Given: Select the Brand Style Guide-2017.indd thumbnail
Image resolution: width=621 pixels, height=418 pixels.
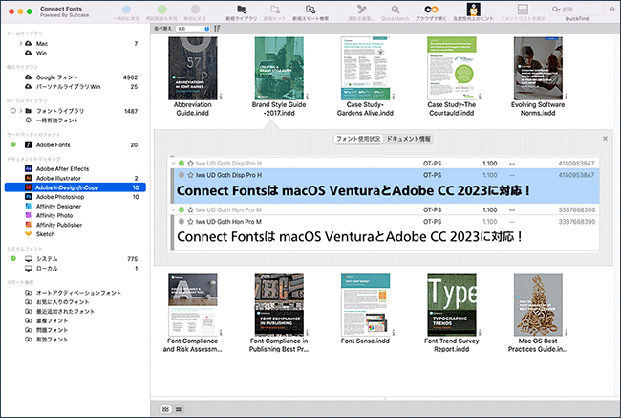Looking at the screenshot, I should (x=279, y=68).
